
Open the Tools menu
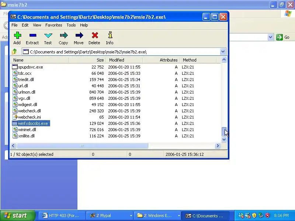click(x=71, y=25)
